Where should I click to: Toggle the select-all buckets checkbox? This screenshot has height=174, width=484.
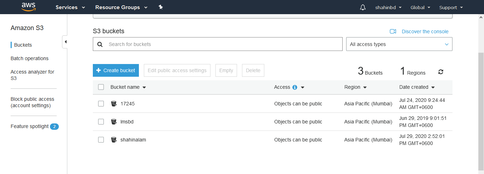[x=101, y=87]
